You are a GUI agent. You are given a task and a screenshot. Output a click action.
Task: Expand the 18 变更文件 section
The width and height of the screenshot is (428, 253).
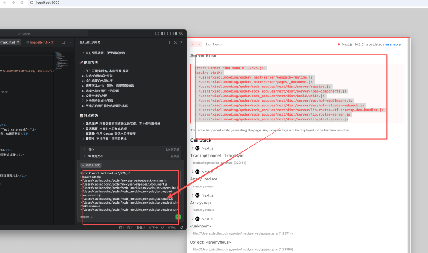131,157
